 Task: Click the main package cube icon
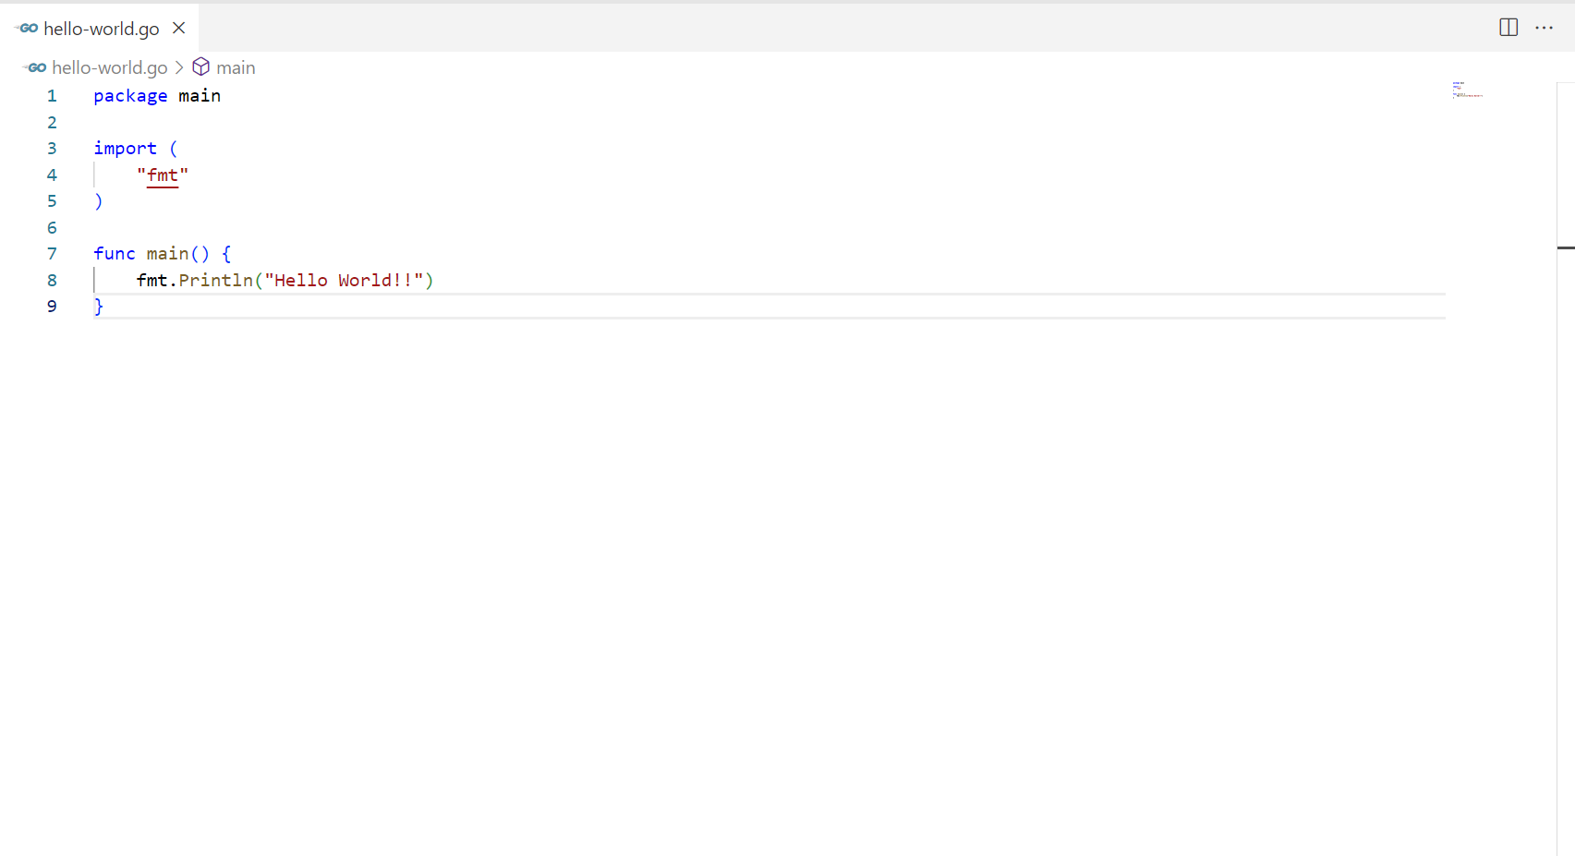pyautogui.click(x=200, y=66)
